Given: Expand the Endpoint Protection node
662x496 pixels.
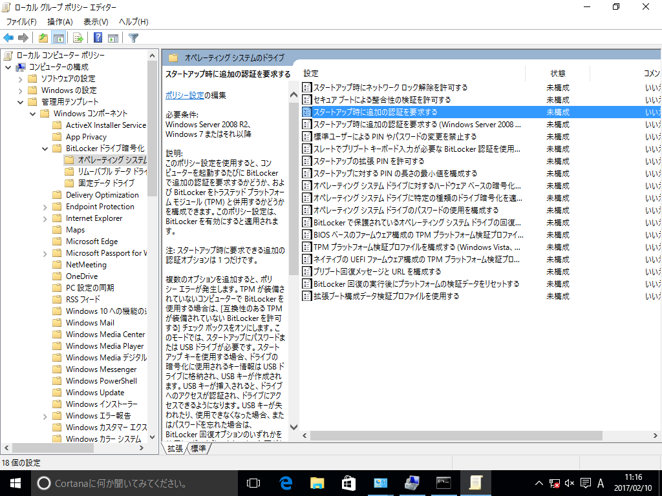Looking at the screenshot, I should [45, 207].
